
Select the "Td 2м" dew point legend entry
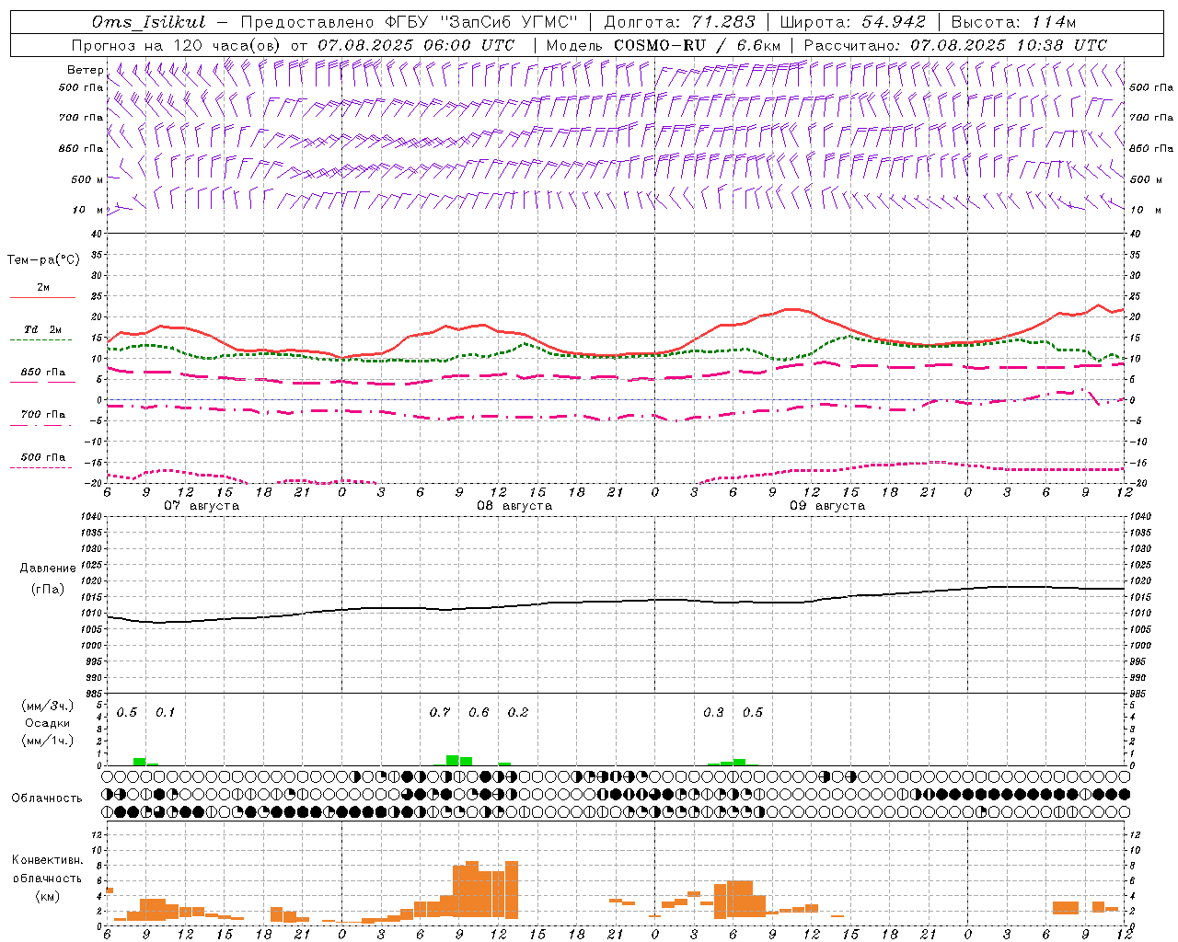tap(43, 329)
